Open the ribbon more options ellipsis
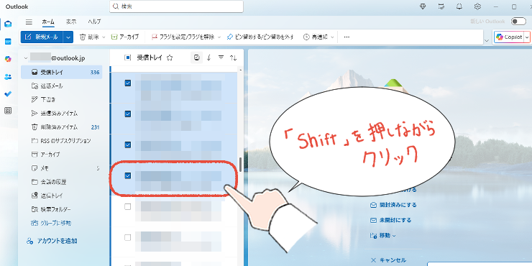Image resolution: width=532 pixels, height=266 pixels. pyautogui.click(x=347, y=37)
